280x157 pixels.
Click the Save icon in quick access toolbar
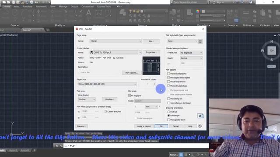point(13,2)
